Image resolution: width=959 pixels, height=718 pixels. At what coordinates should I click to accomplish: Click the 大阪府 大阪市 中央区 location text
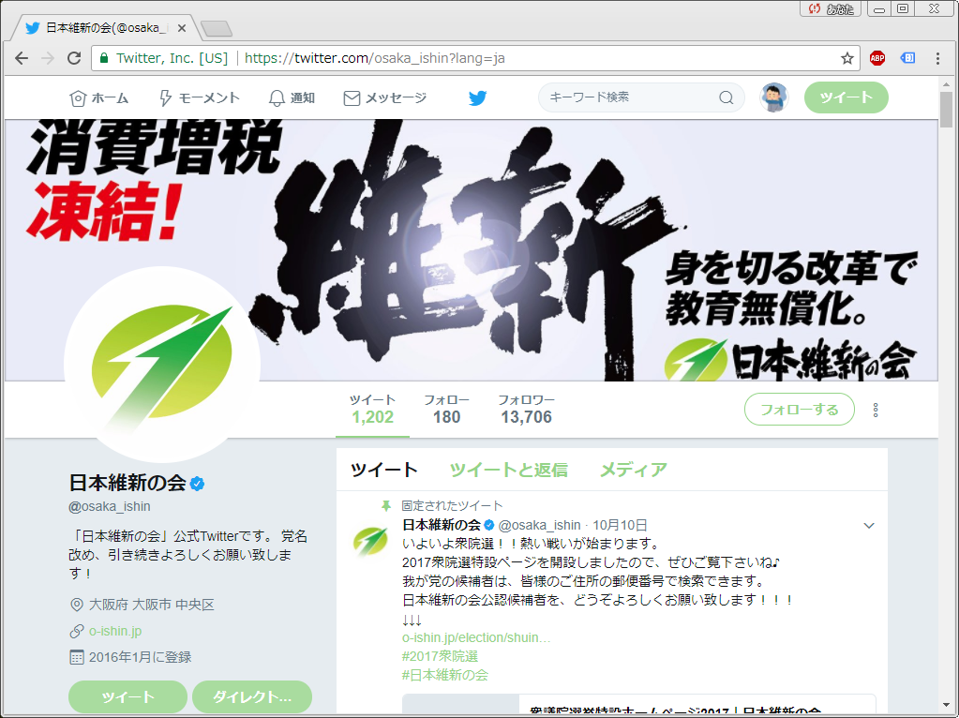coord(152,605)
